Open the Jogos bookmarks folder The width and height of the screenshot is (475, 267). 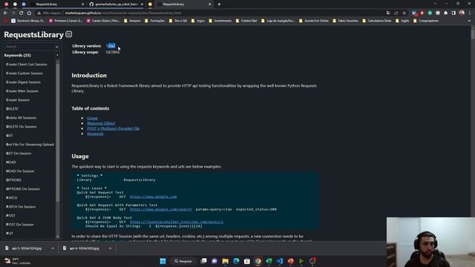pos(198,21)
